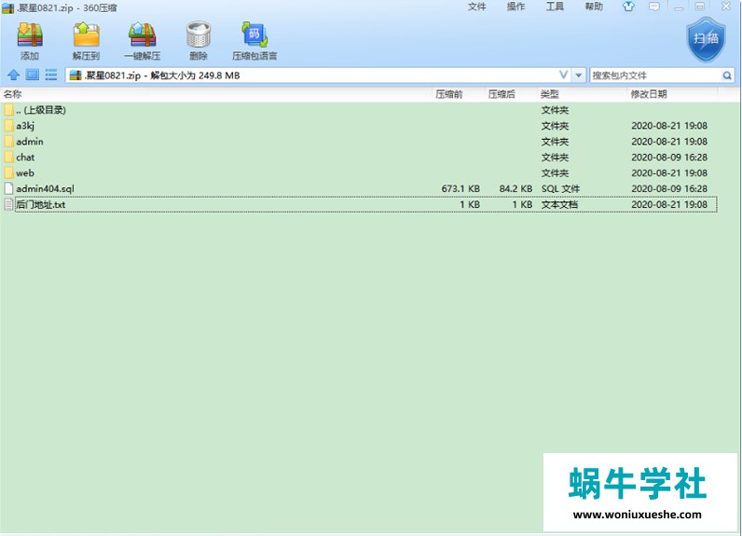Image resolution: width=742 pixels, height=536 pixels.
Task: Click the 'SQL 文件' type cell
Action: click(x=560, y=188)
